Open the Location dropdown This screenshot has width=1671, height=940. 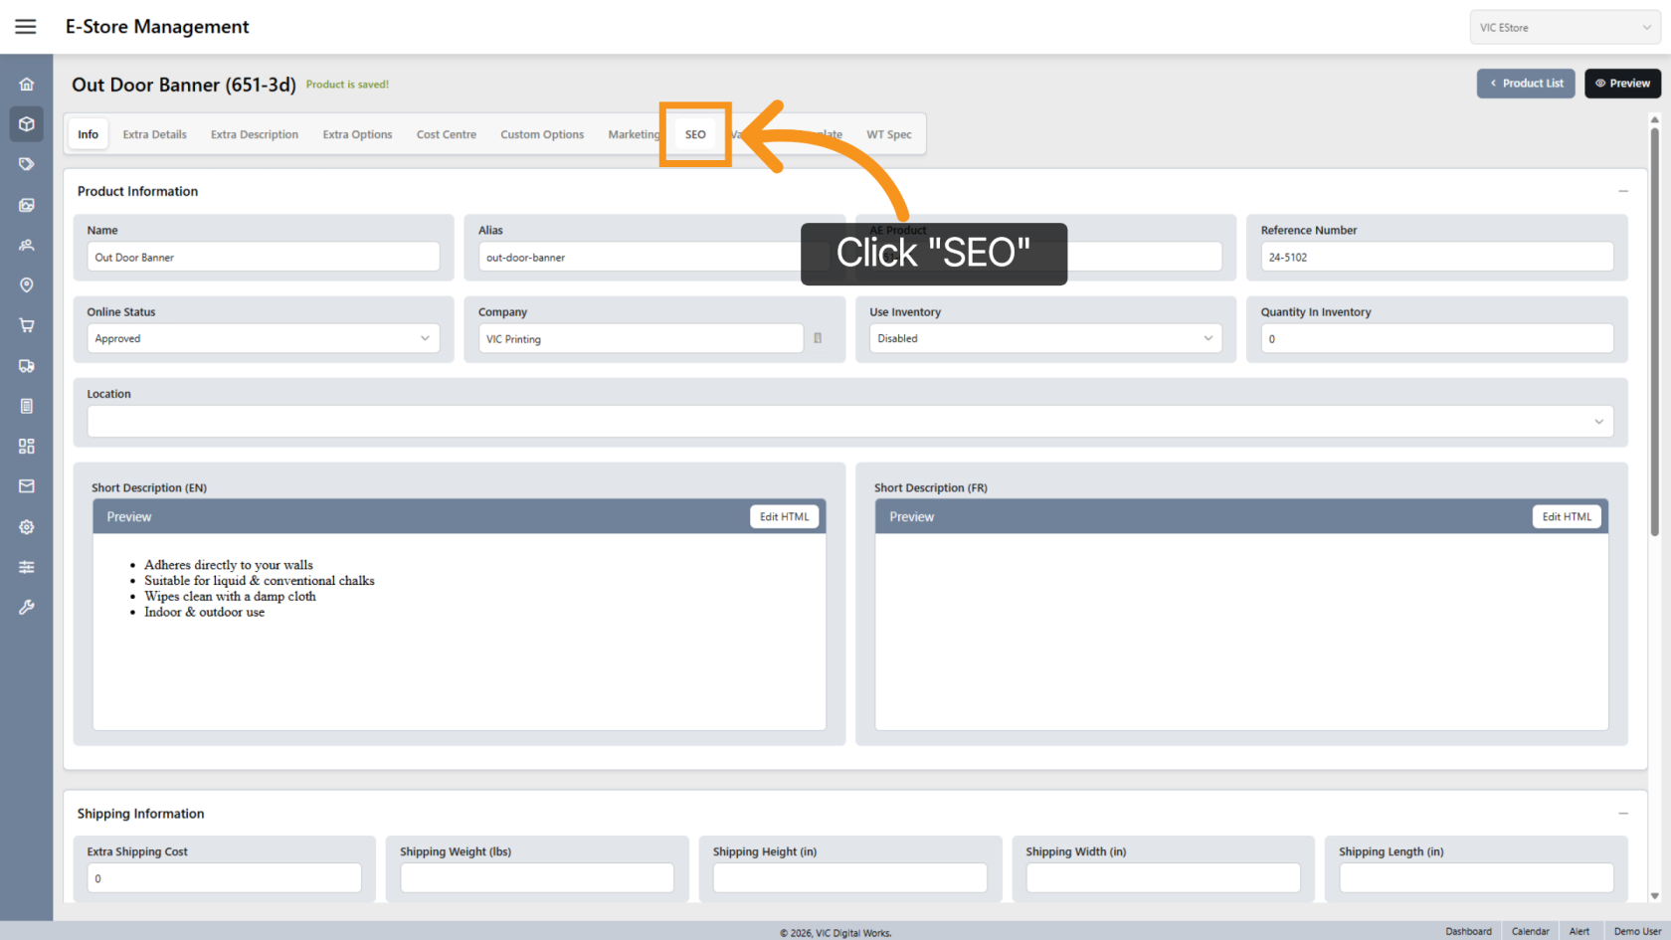click(x=849, y=422)
